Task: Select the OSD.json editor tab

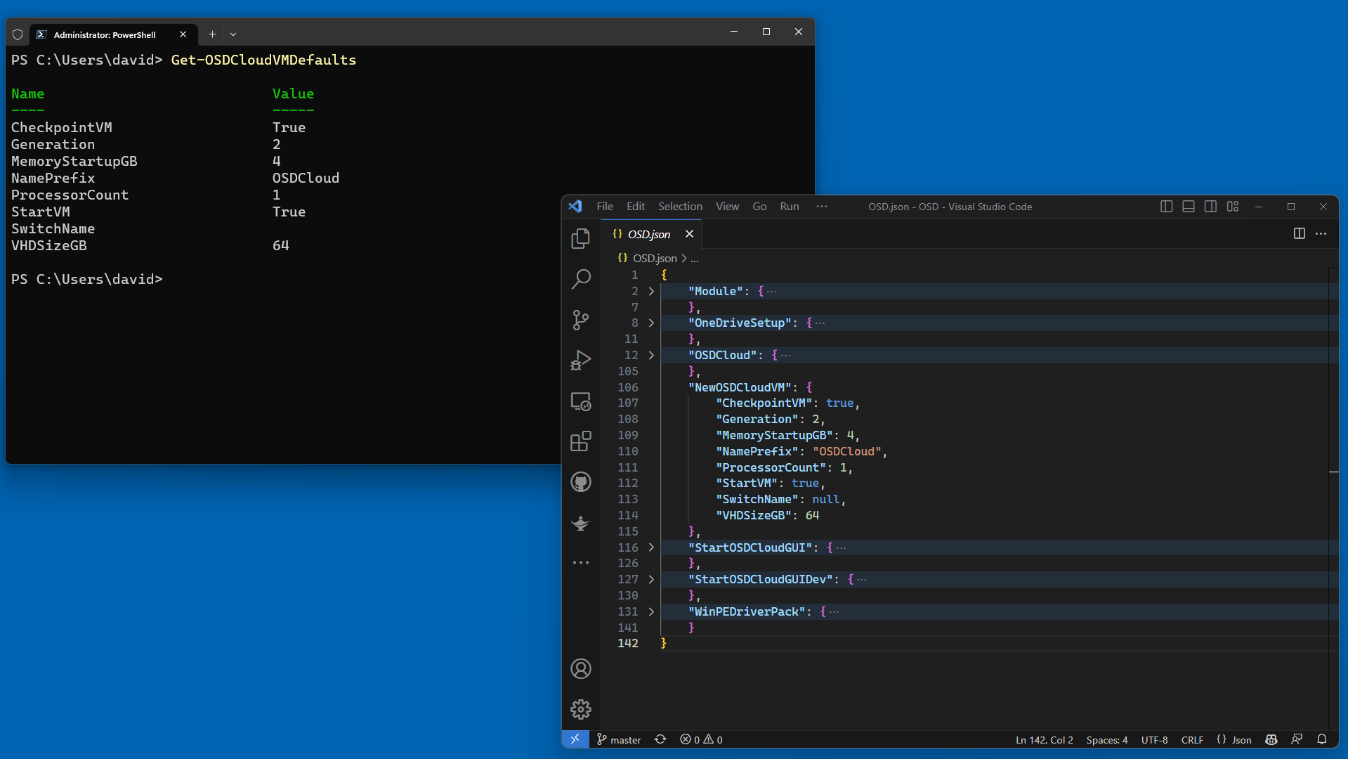Action: pyautogui.click(x=648, y=234)
